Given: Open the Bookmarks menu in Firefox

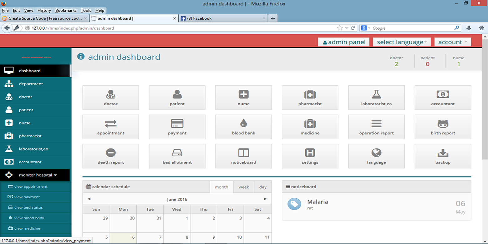Looking at the screenshot, I should click(66, 10).
